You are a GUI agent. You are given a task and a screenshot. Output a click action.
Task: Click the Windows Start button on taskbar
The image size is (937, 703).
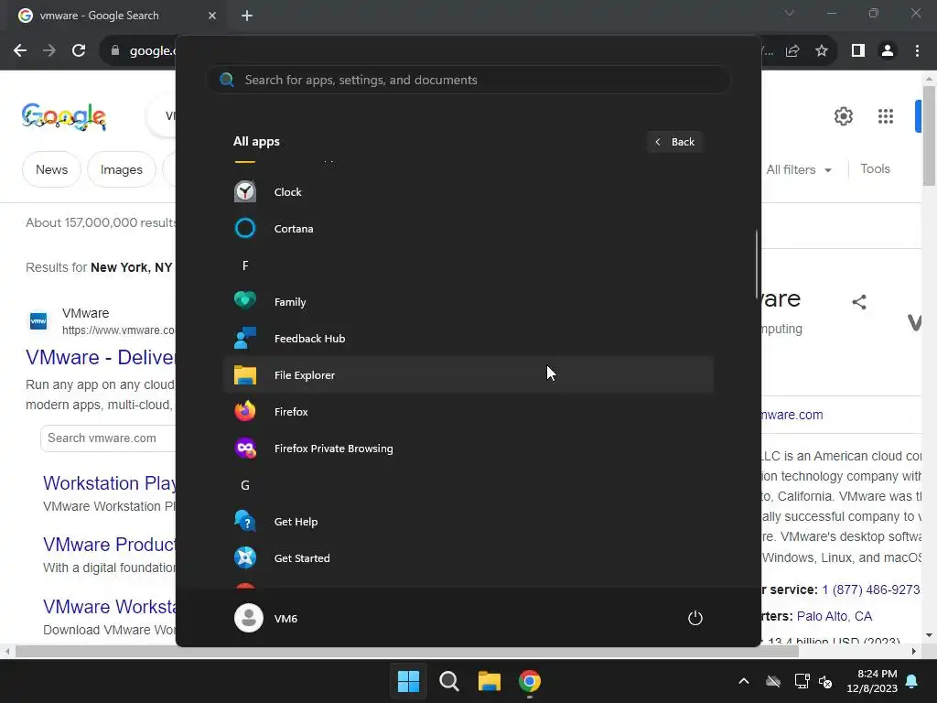point(409,681)
